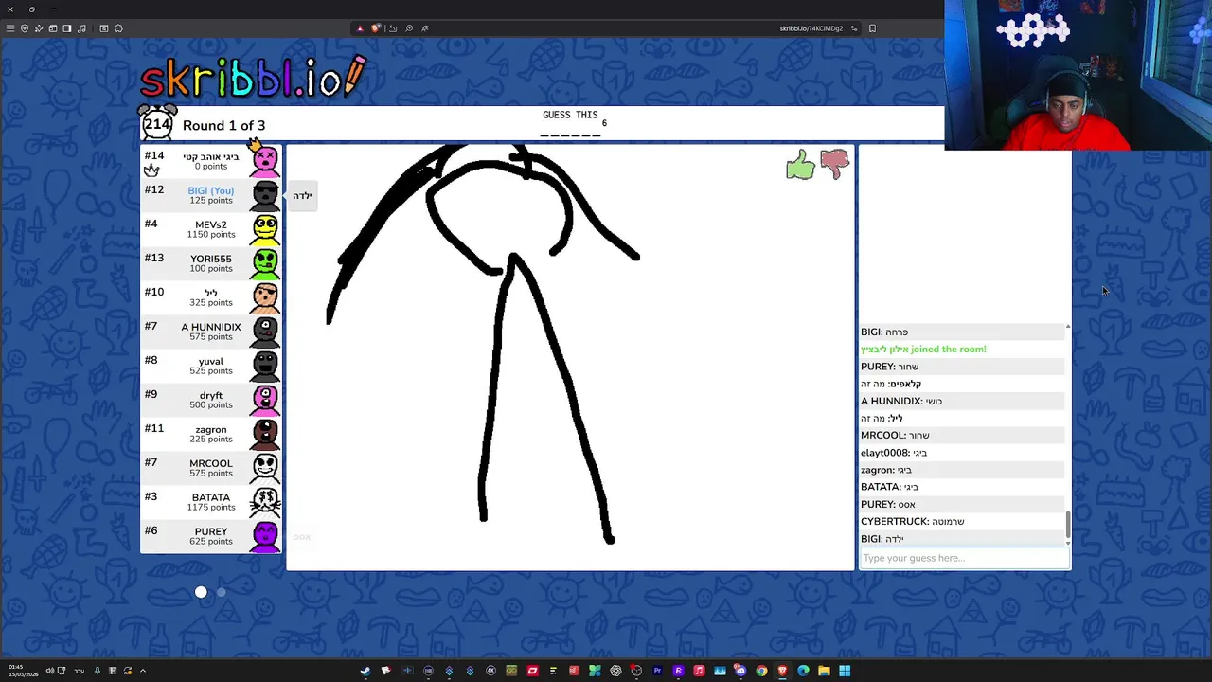Click 'MEVs2 1150 points' row
This screenshot has height=682, width=1212.
coord(210,228)
